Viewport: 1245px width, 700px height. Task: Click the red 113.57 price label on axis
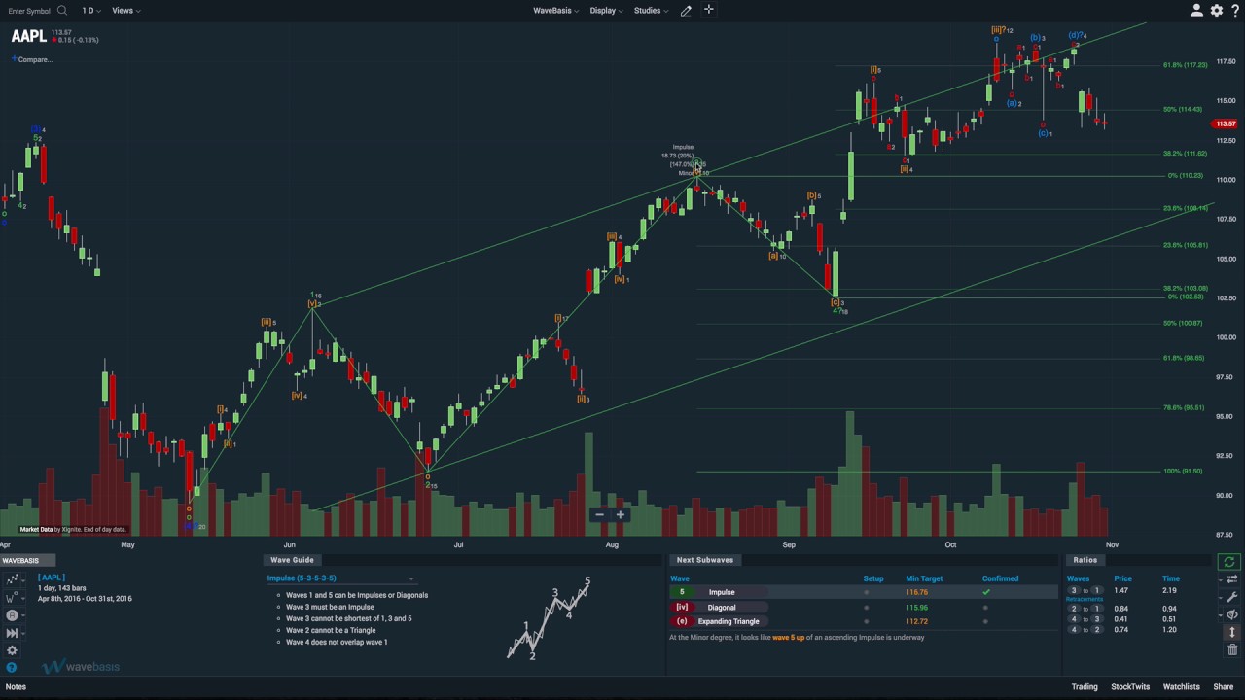1225,124
